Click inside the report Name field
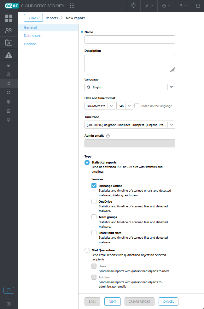Screen dimensions: 204x309 [130, 39]
